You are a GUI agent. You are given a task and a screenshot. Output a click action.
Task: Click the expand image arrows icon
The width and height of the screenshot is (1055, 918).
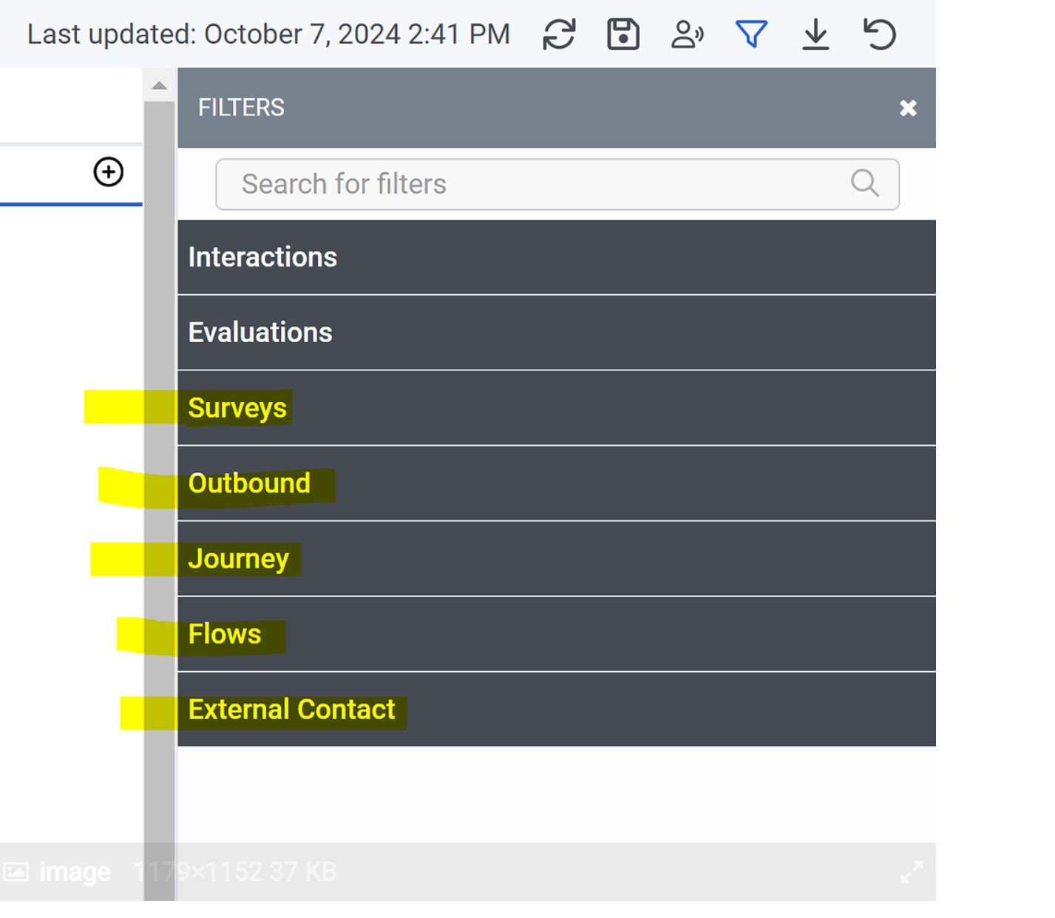[912, 872]
